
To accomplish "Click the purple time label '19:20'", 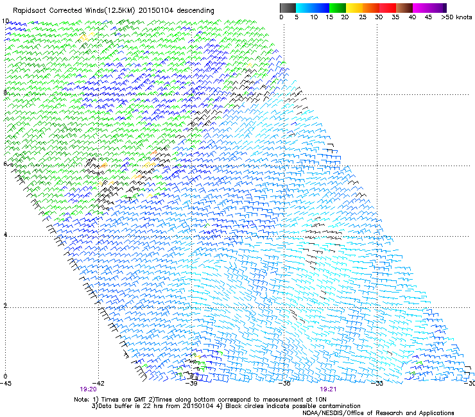I will [88, 389].
